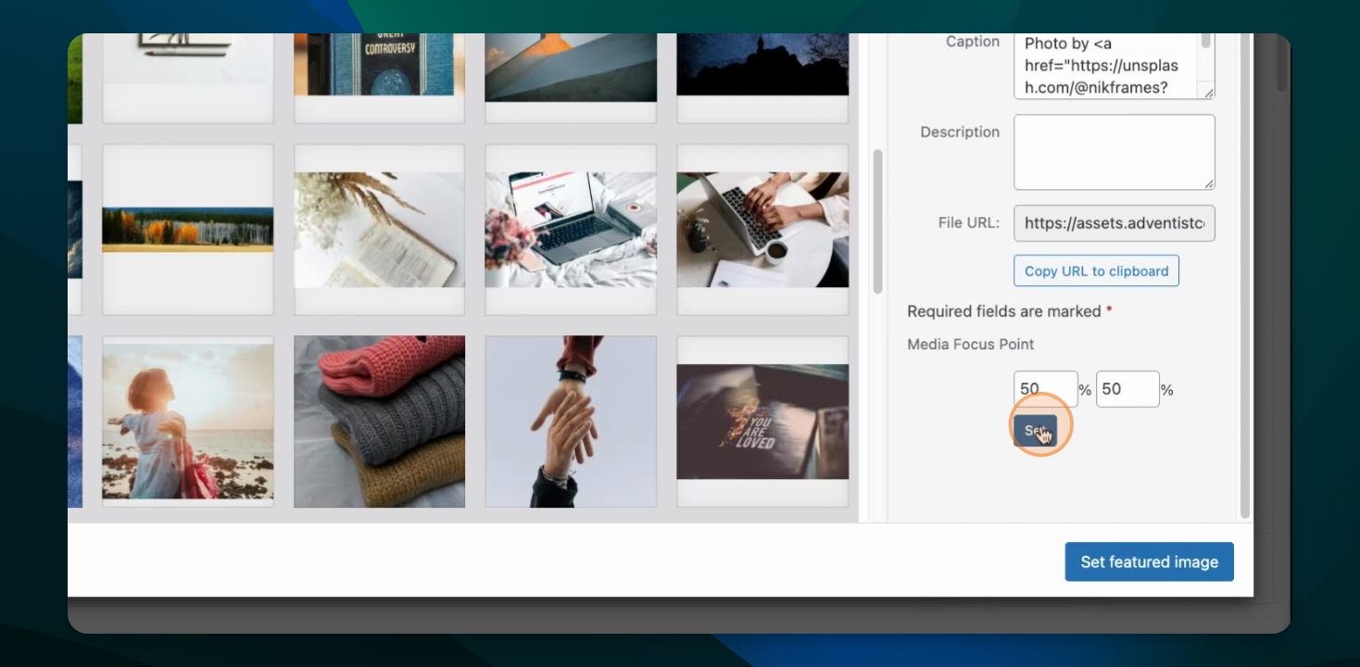Select the File URL field

tap(1114, 223)
